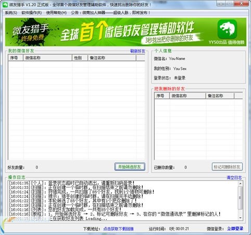Viewport: 251px width, 235px height.
Task: Sort friends list by 性别 column header
Action: (x=80, y=58)
